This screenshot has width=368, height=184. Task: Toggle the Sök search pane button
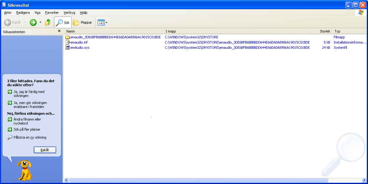(x=63, y=22)
